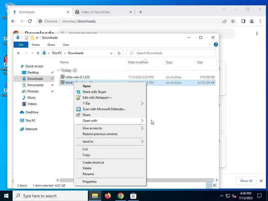Switch to the View ribbon tab
The height and width of the screenshot is (201, 268).
66,45
